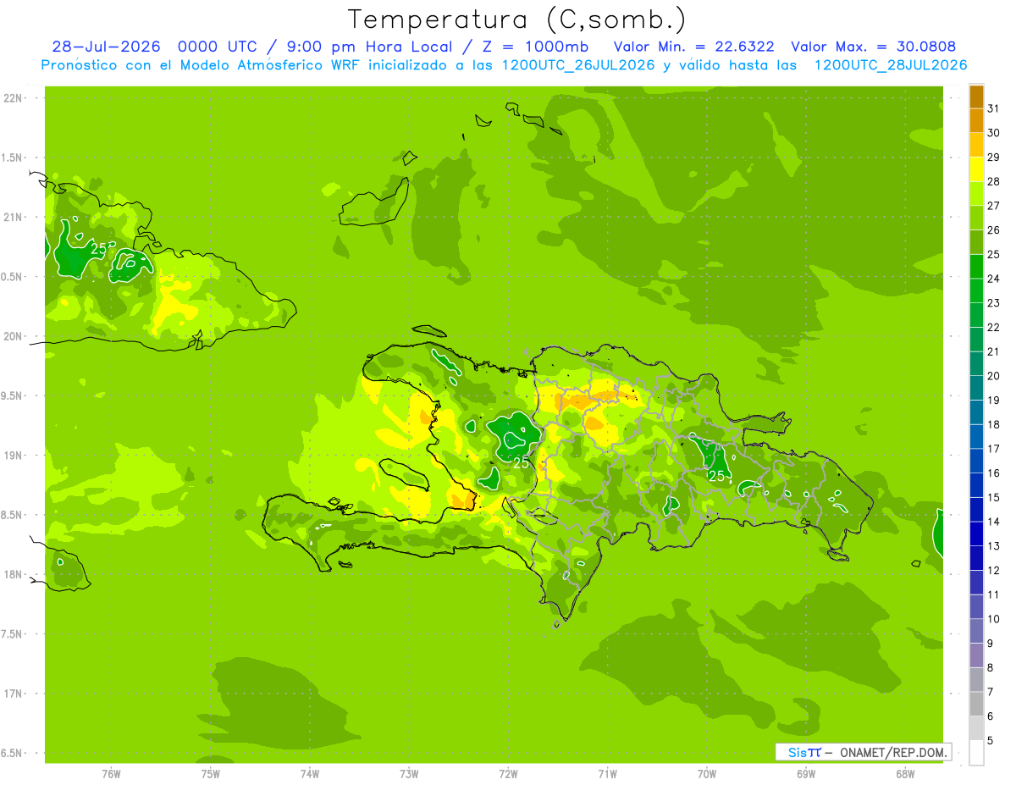Pick the purple legend swatch between 8 and 9

tap(976, 655)
